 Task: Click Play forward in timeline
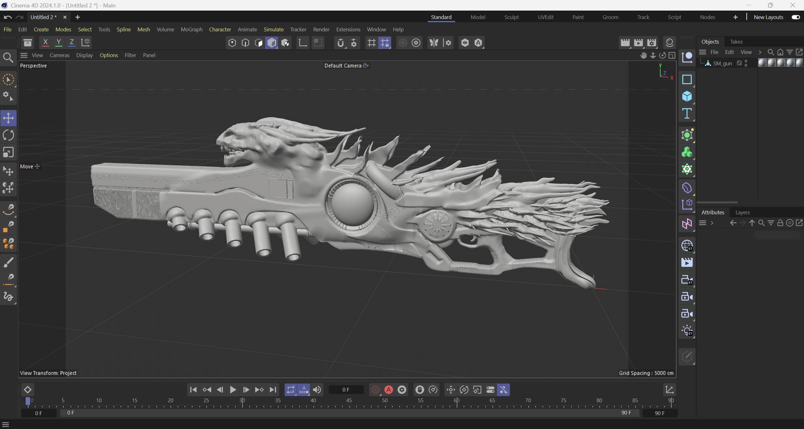233,390
